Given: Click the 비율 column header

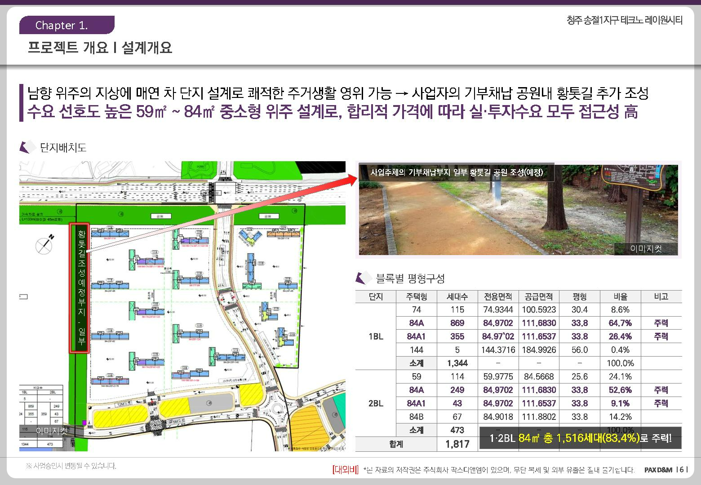Looking at the screenshot, I should 620,296.
